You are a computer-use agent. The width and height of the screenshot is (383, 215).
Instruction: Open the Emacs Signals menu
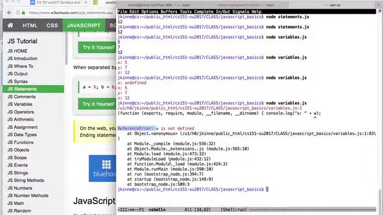point(241,12)
